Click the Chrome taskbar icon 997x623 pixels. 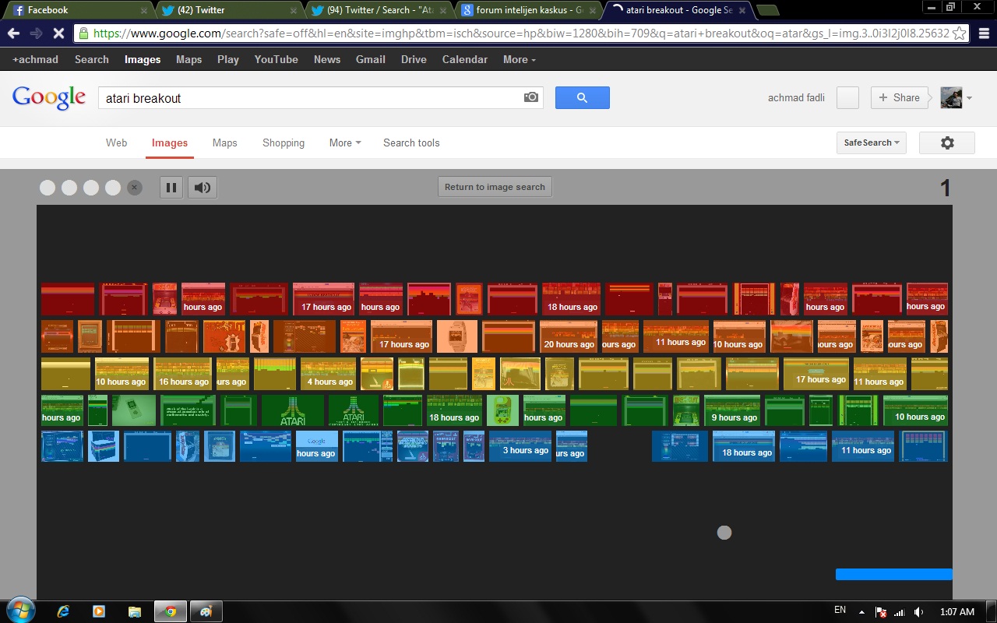pos(170,611)
